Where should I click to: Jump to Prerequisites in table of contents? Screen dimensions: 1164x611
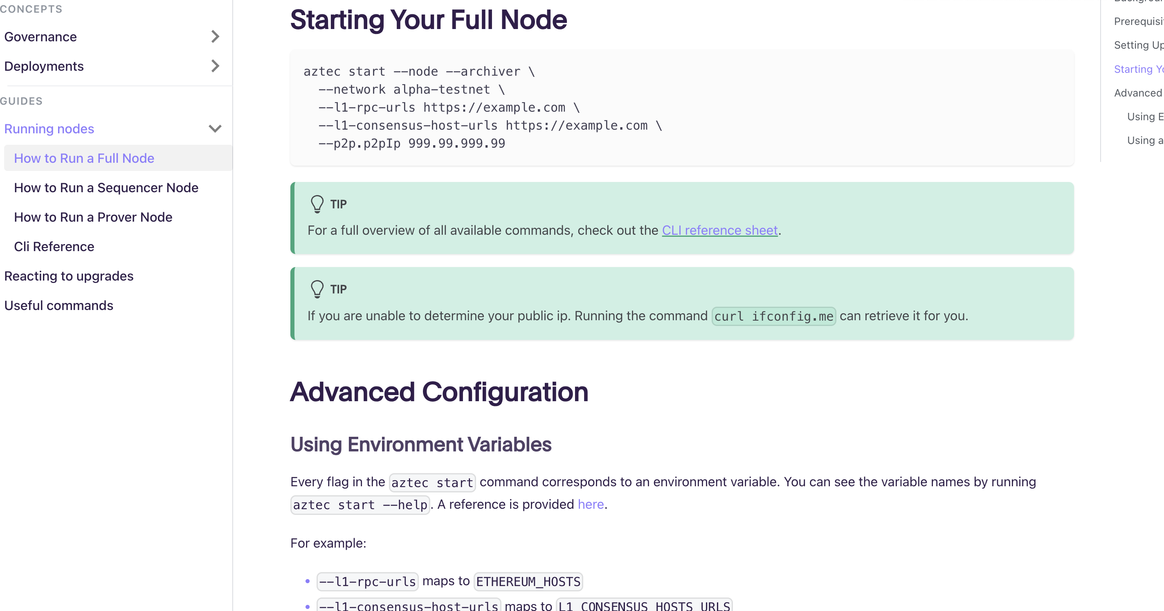(1138, 21)
